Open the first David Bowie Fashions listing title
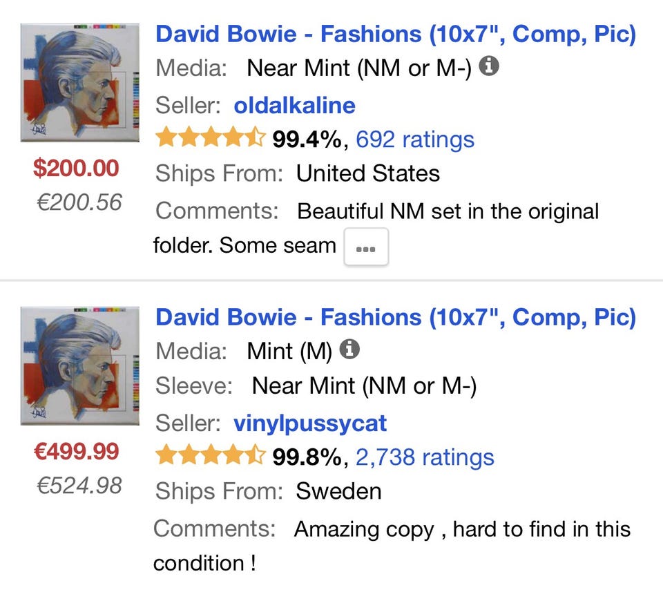 coord(396,33)
